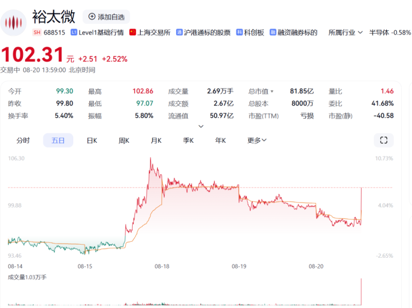
Task: Click the 融资融券标的 badge icon
Action: (x=273, y=32)
